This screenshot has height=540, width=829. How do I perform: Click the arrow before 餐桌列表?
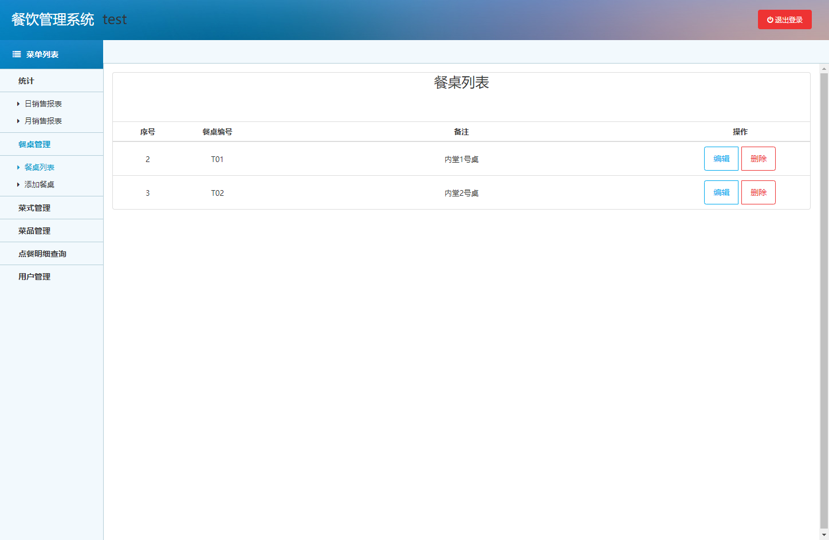coord(18,168)
